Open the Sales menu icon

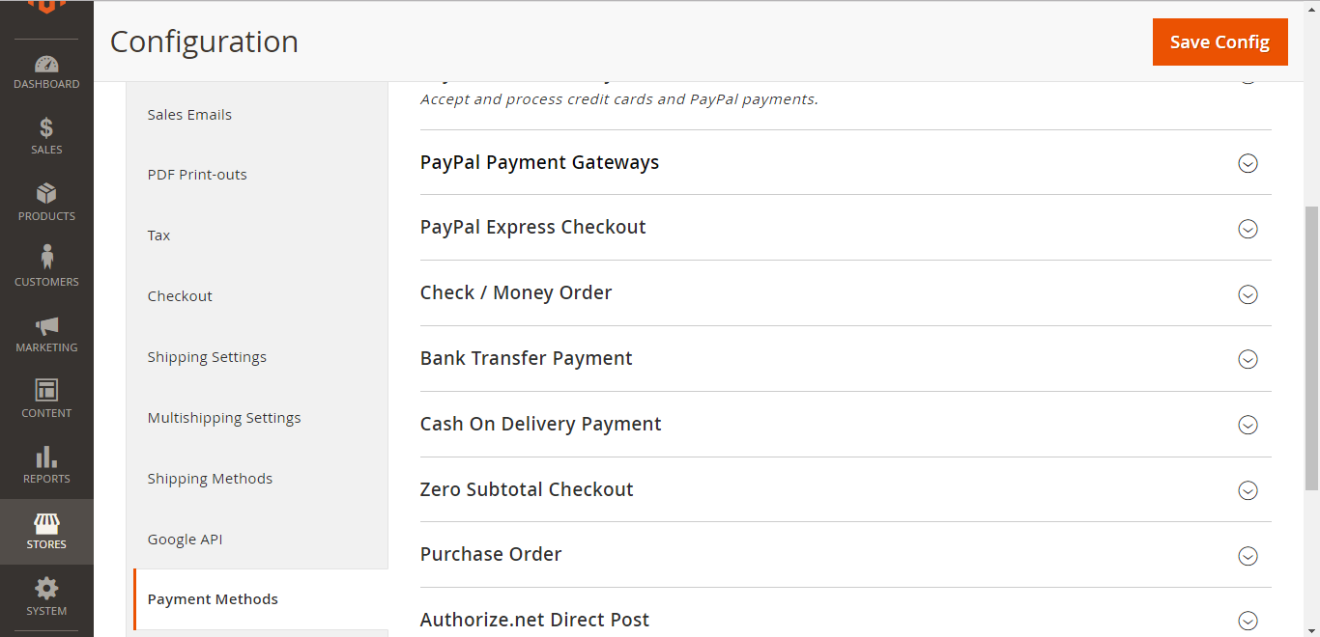46,127
